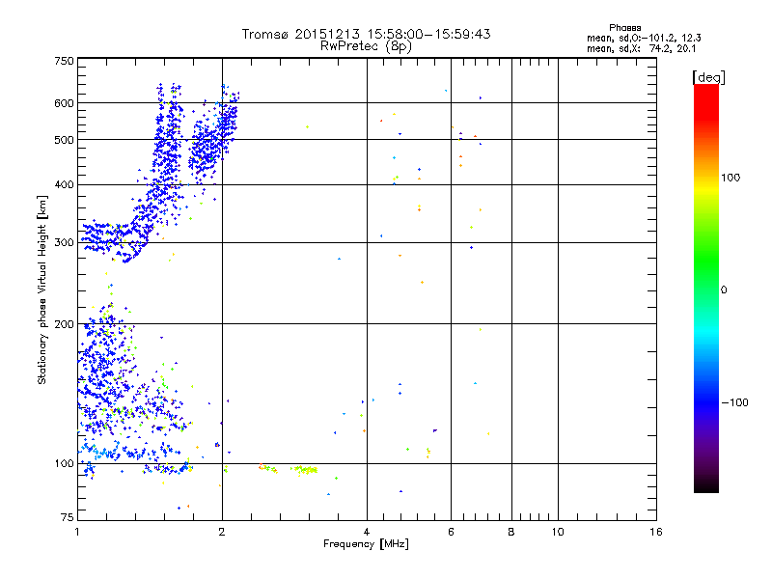This screenshot has height=579, width=772.
Task: Click the plot title 'Tromsø 20151213 15:58:00-15:59:43'
Action: (x=366, y=34)
